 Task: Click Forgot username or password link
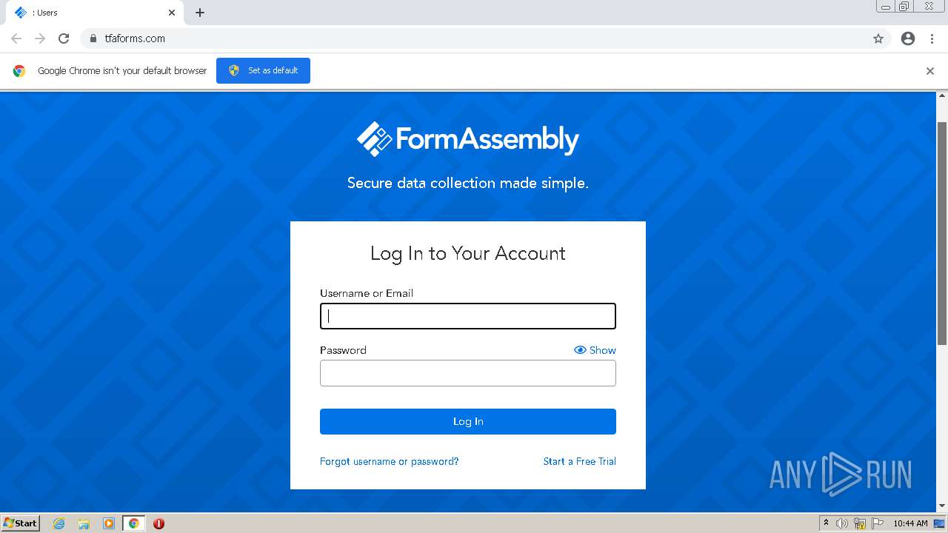(389, 461)
